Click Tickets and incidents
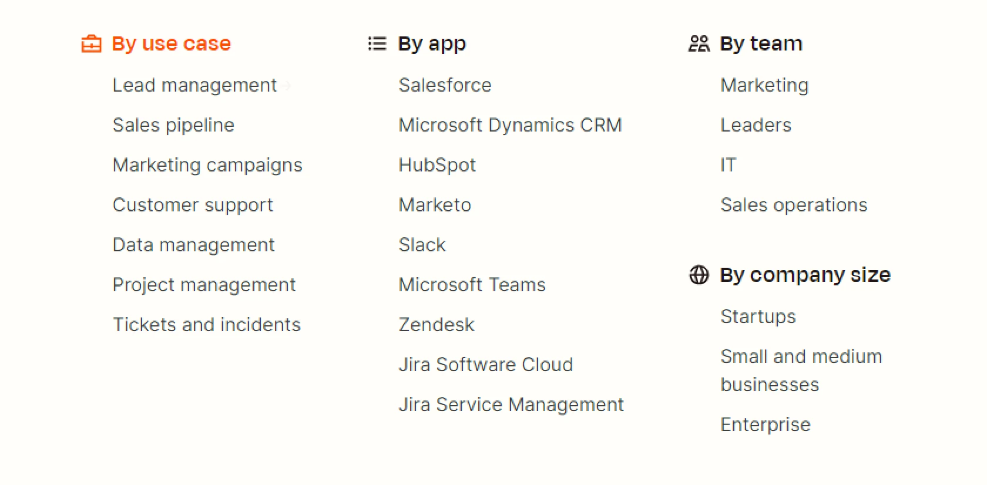Viewport: 987px width, 485px height. (206, 324)
